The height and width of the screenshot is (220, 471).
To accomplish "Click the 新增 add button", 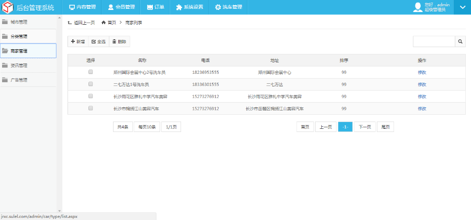I will [x=77, y=41].
